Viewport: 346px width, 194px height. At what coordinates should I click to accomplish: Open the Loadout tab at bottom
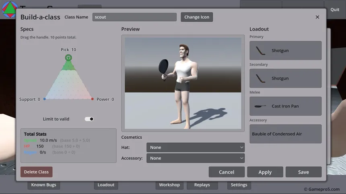[106, 185]
